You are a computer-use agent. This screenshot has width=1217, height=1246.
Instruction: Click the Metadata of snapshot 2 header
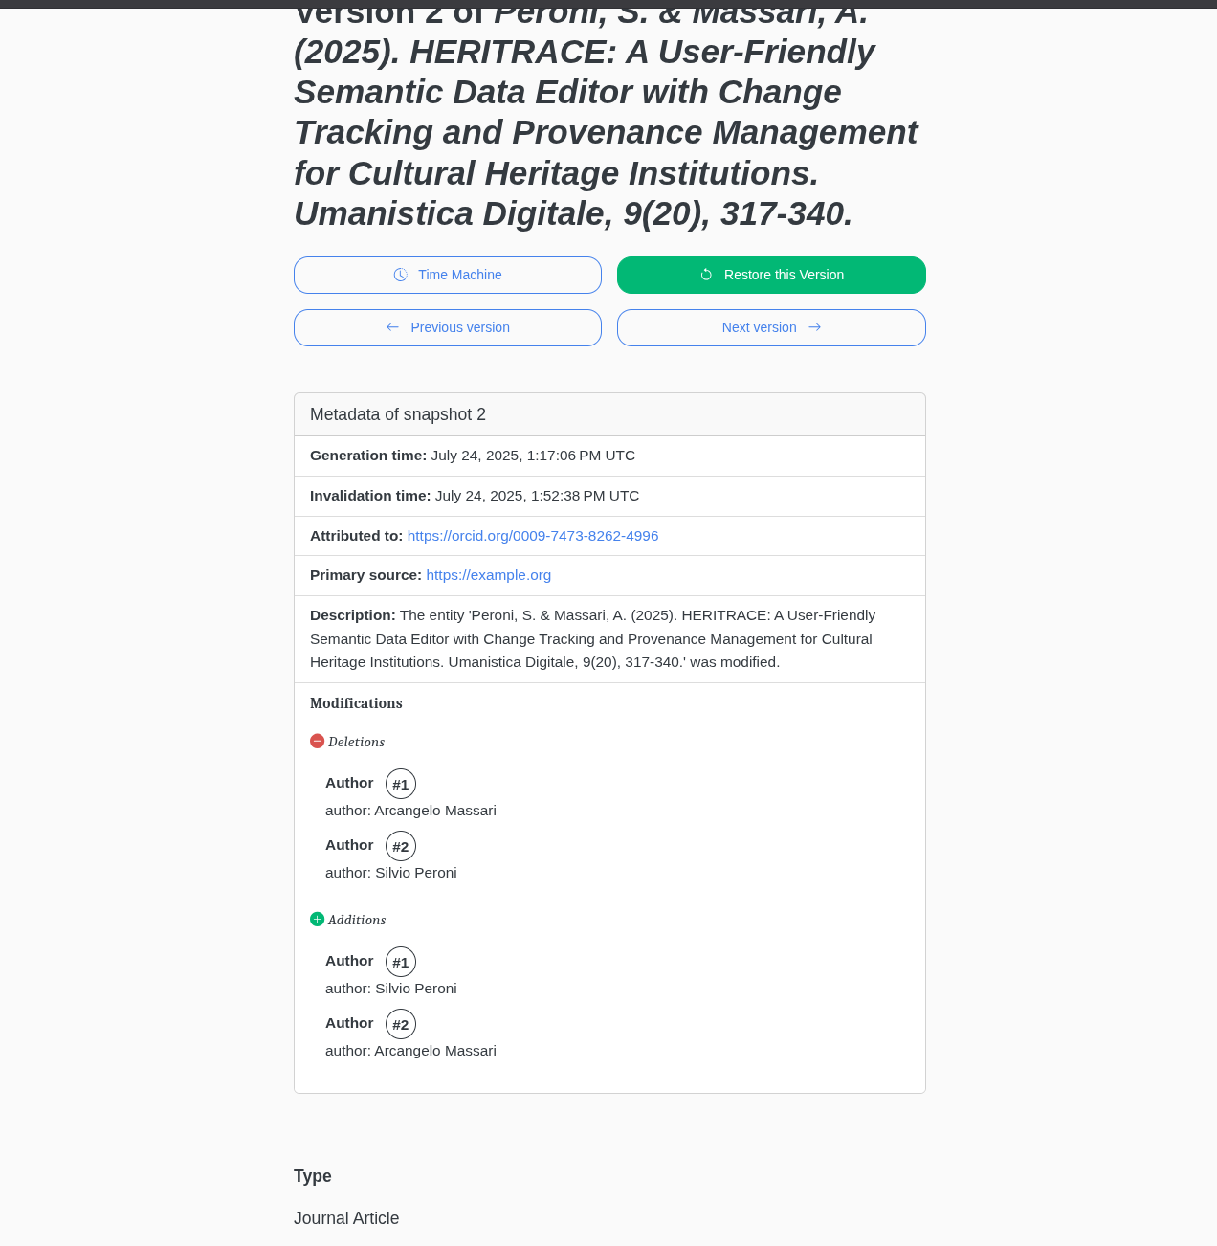click(398, 414)
